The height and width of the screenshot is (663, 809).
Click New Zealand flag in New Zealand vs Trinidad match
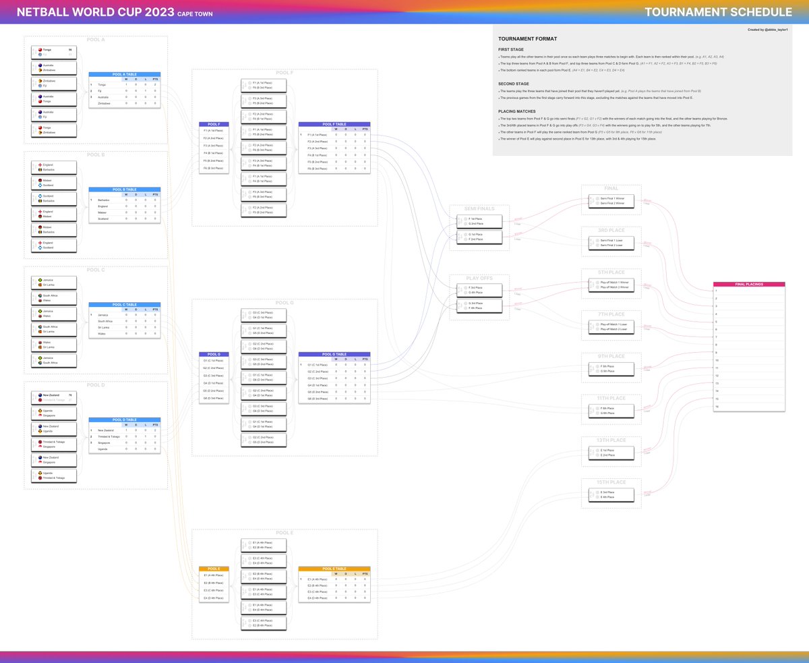(40, 395)
